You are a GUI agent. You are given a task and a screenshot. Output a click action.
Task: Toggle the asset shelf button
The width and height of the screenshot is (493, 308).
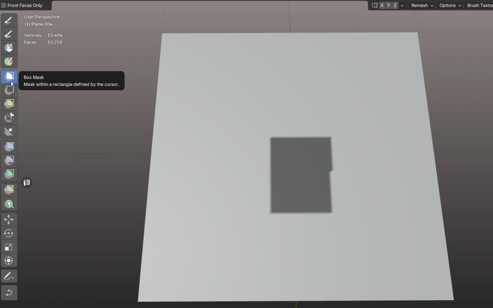(27, 182)
